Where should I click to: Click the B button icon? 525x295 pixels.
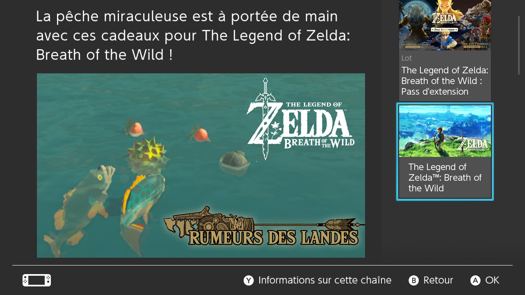413,280
